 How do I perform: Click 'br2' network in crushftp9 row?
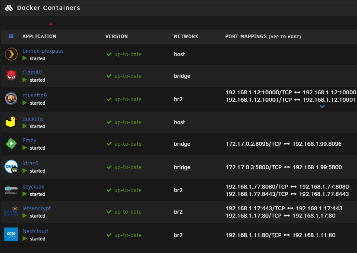[x=178, y=99]
